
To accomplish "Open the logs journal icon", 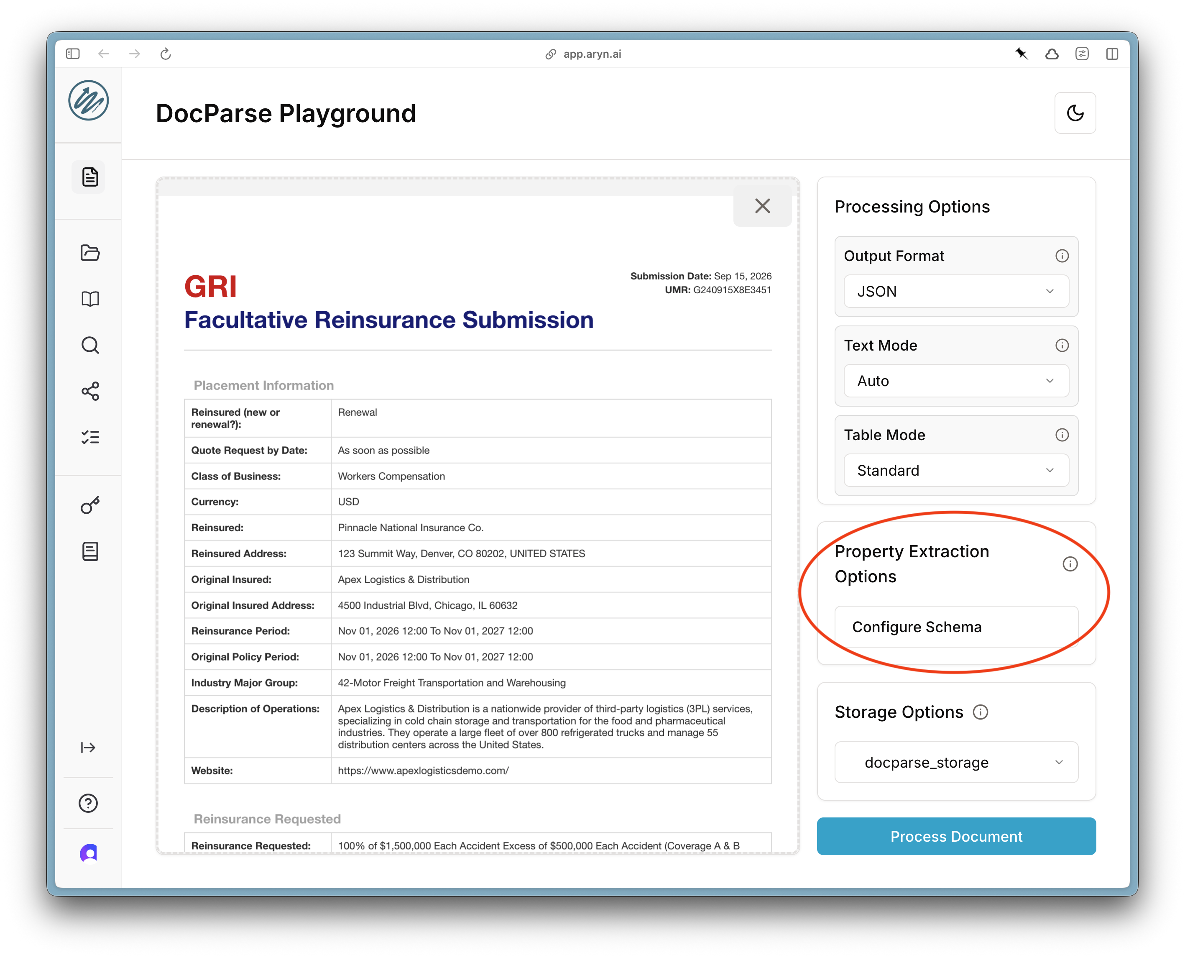I will pos(89,551).
